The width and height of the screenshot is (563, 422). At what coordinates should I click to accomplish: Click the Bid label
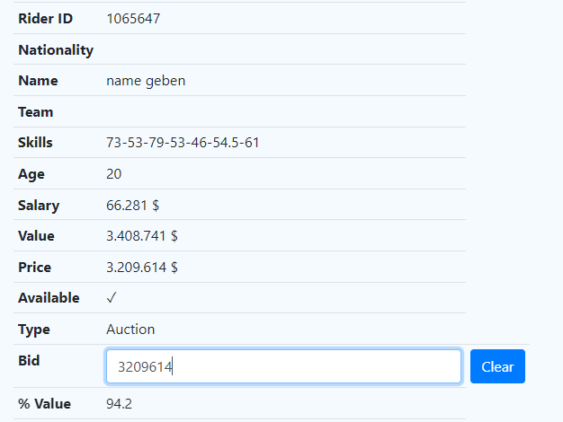pos(30,360)
